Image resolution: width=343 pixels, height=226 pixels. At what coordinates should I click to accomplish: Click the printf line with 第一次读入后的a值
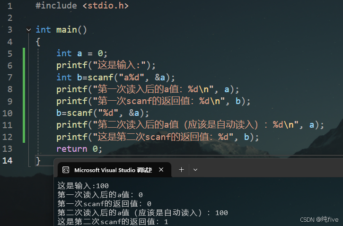148,89
